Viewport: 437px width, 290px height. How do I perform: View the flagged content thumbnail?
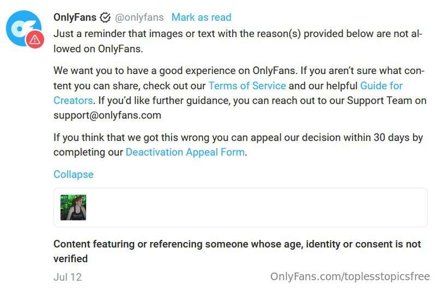pos(73,208)
